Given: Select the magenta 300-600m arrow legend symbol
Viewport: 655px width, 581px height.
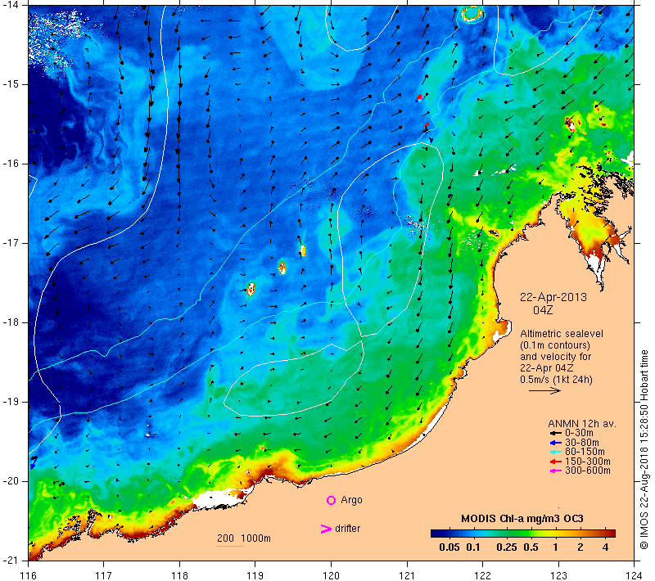Looking at the screenshot, I should 555,471.
